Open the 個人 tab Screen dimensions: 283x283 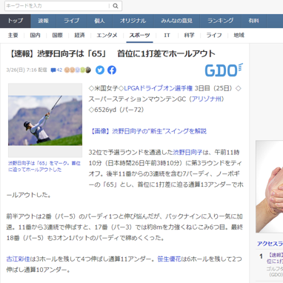click(x=100, y=21)
